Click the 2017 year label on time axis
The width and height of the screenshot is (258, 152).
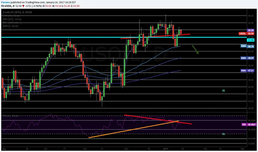point(166,149)
